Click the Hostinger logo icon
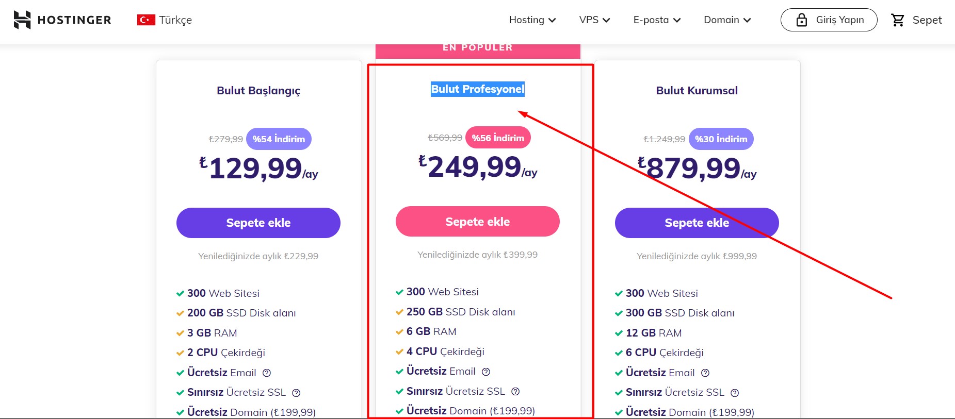This screenshot has height=419, width=955. pos(22,20)
